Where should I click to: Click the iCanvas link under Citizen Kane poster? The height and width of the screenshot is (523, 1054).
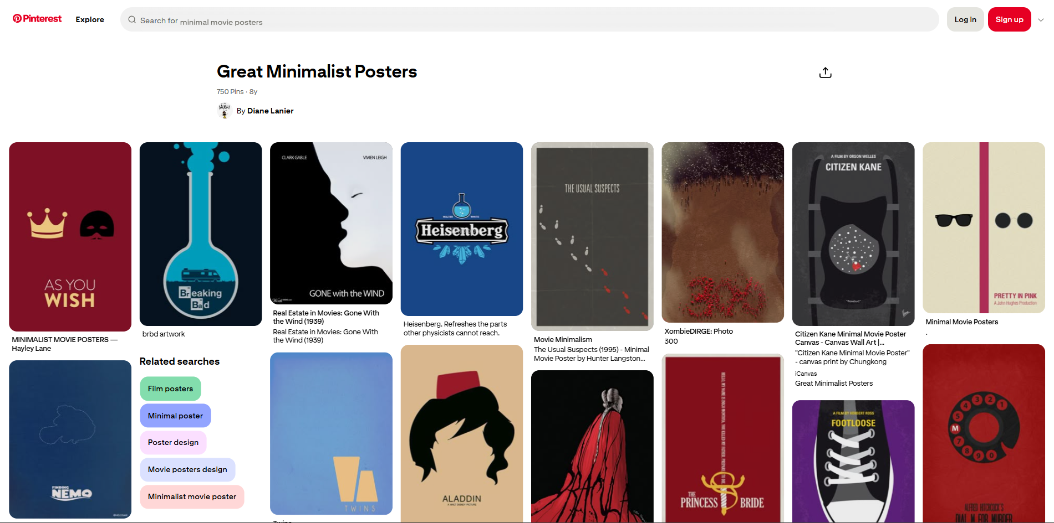[x=805, y=374]
